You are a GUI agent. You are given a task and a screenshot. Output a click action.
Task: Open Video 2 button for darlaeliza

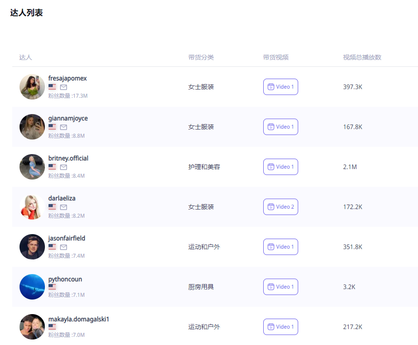(280, 207)
